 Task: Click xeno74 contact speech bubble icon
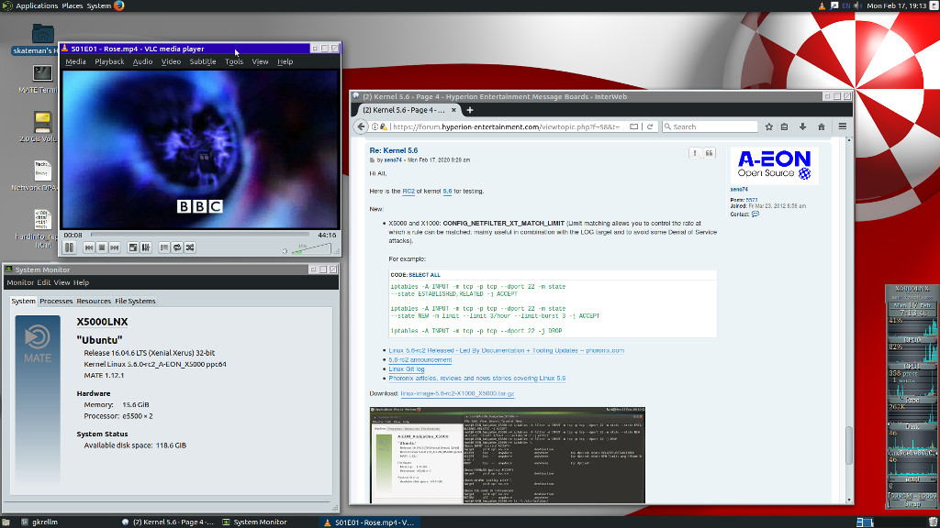tap(755, 214)
